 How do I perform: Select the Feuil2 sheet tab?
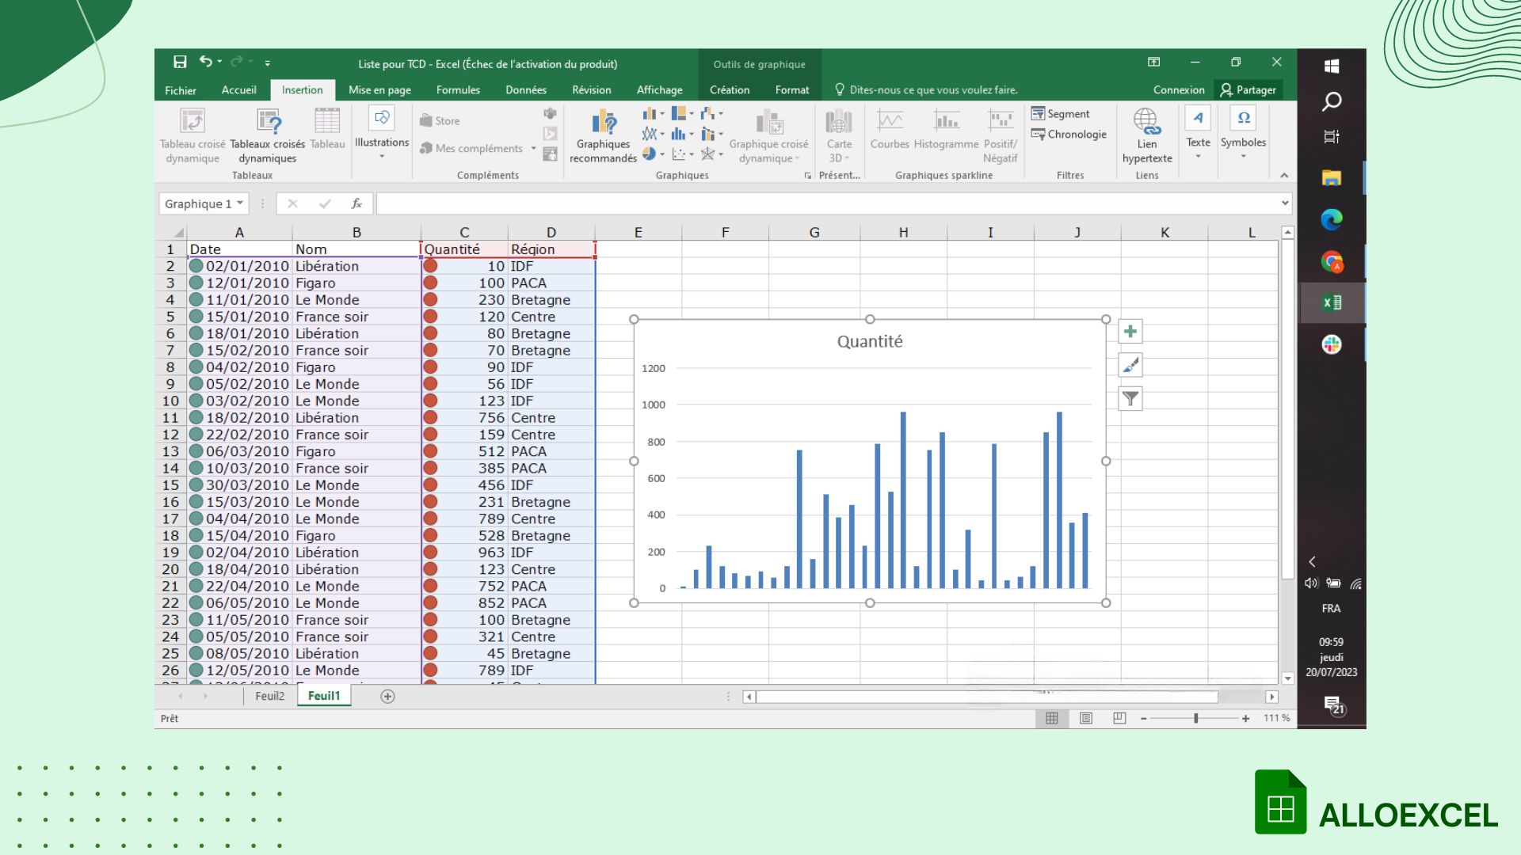269,695
